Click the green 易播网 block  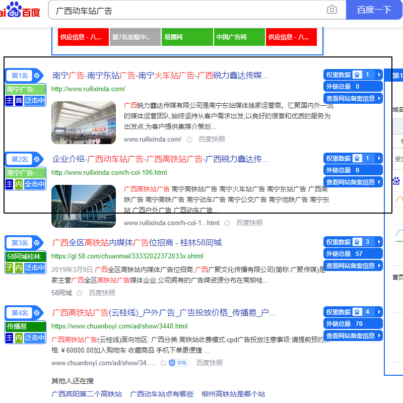pos(187,37)
